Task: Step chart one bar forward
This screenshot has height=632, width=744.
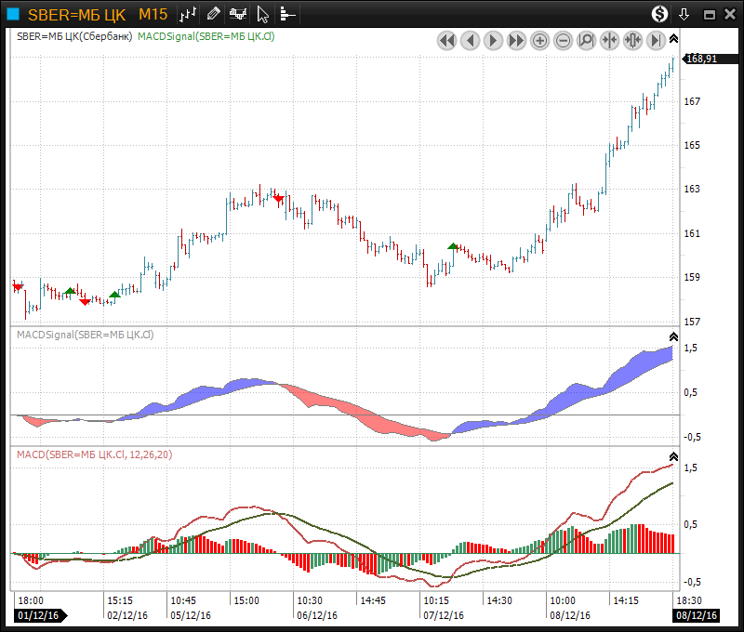Action: click(x=494, y=40)
